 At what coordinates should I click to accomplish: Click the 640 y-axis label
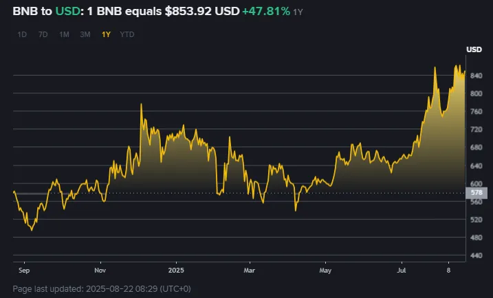(x=476, y=165)
